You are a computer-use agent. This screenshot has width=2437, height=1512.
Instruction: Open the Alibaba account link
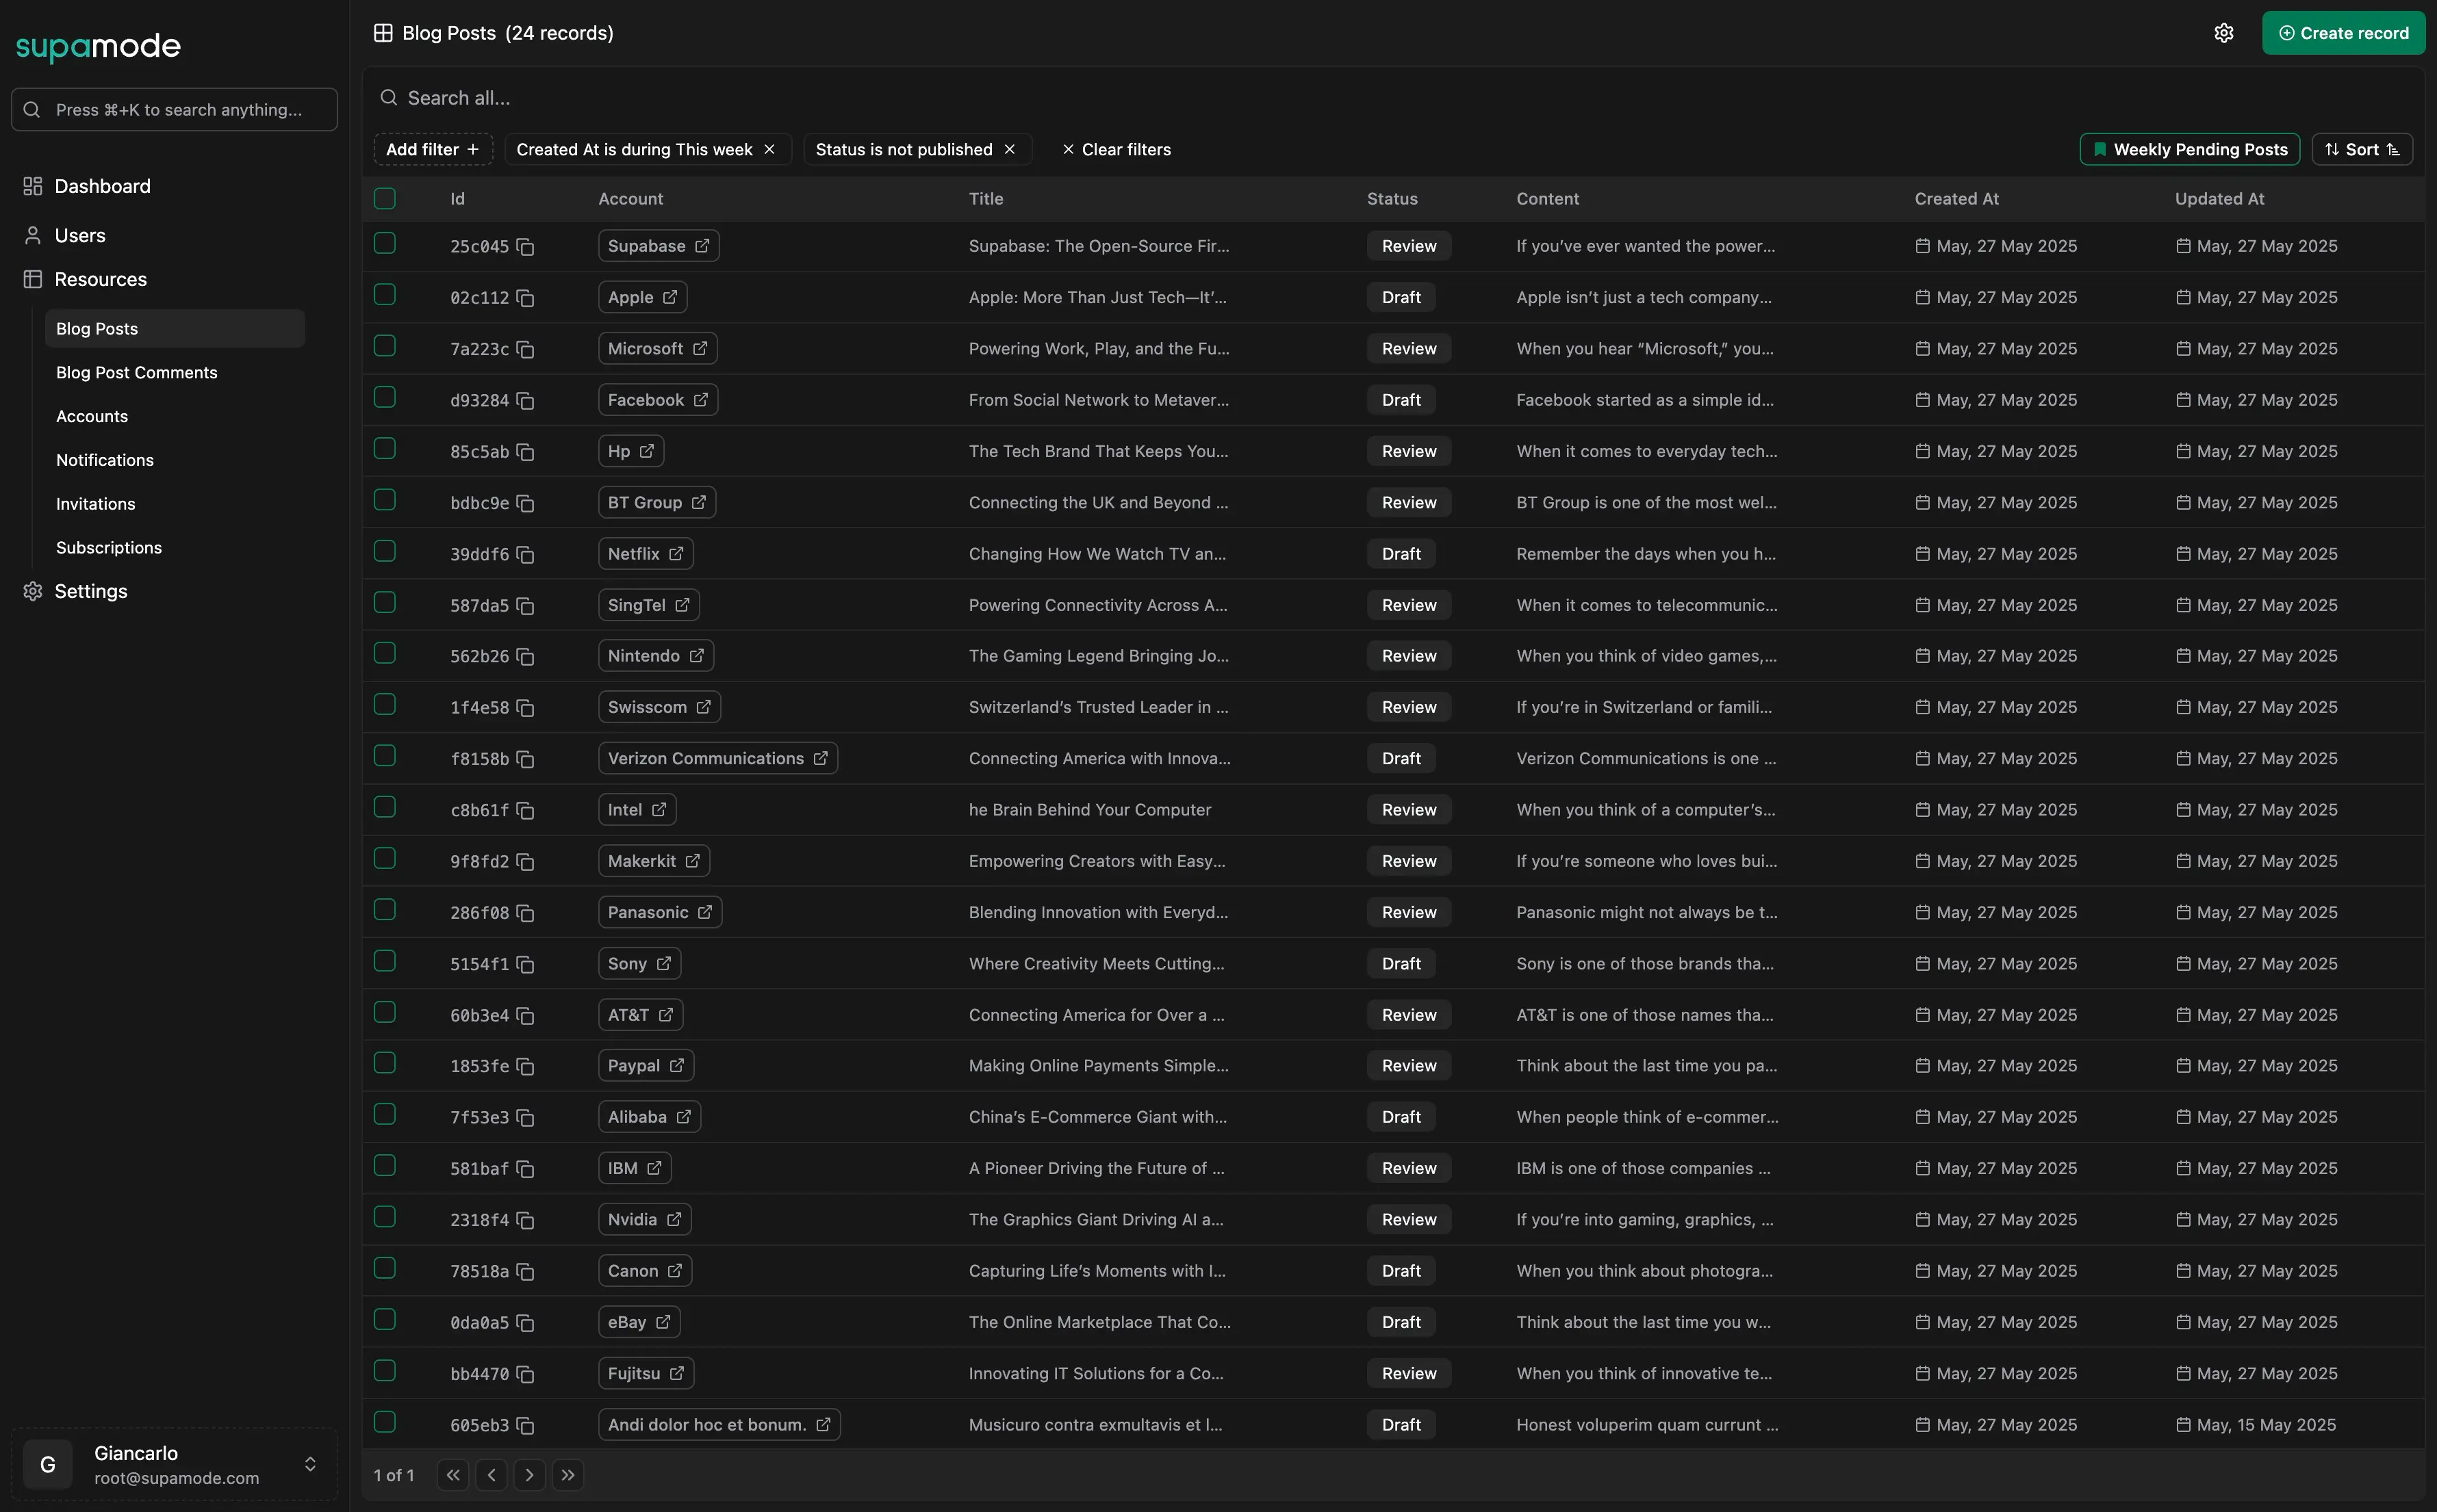pos(649,1117)
